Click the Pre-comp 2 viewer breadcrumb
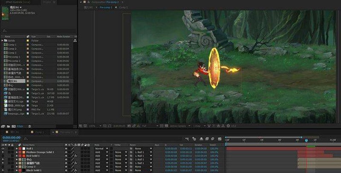 [106, 7]
